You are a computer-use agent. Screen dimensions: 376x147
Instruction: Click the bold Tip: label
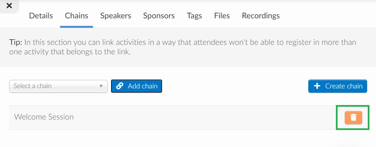tap(16, 43)
